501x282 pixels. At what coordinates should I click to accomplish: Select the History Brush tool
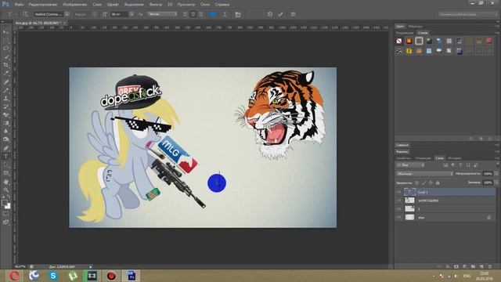pos(5,107)
